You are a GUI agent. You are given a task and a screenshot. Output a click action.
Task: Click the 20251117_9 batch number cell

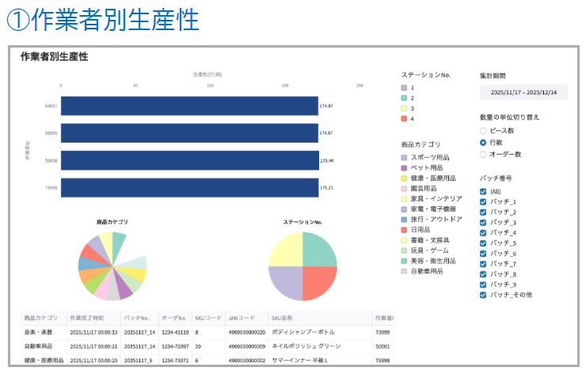point(140,360)
